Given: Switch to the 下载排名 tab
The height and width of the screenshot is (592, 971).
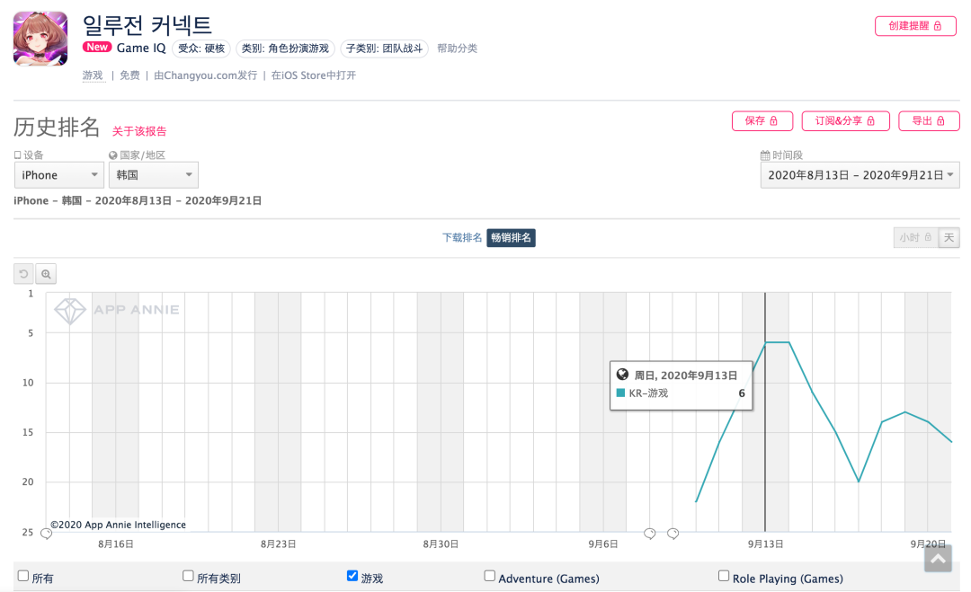Looking at the screenshot, I should (462, 238).
